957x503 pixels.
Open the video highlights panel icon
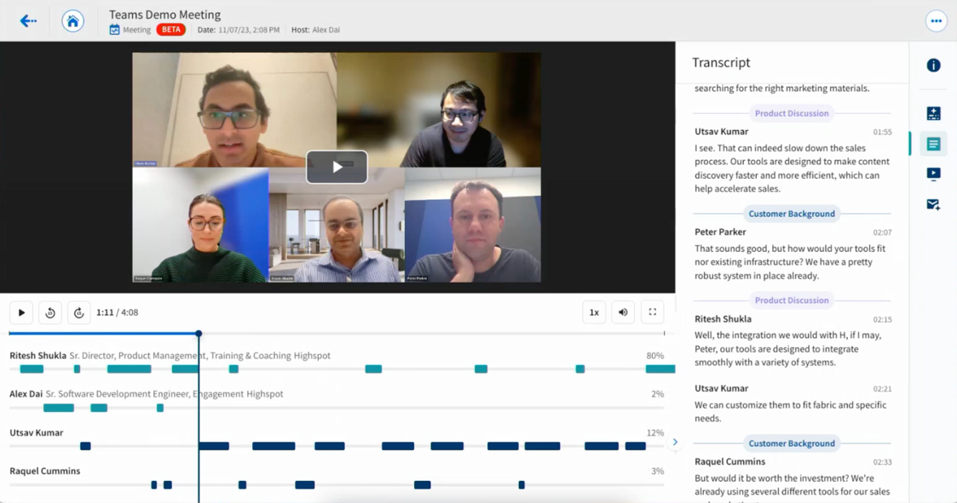coord(933,174)
